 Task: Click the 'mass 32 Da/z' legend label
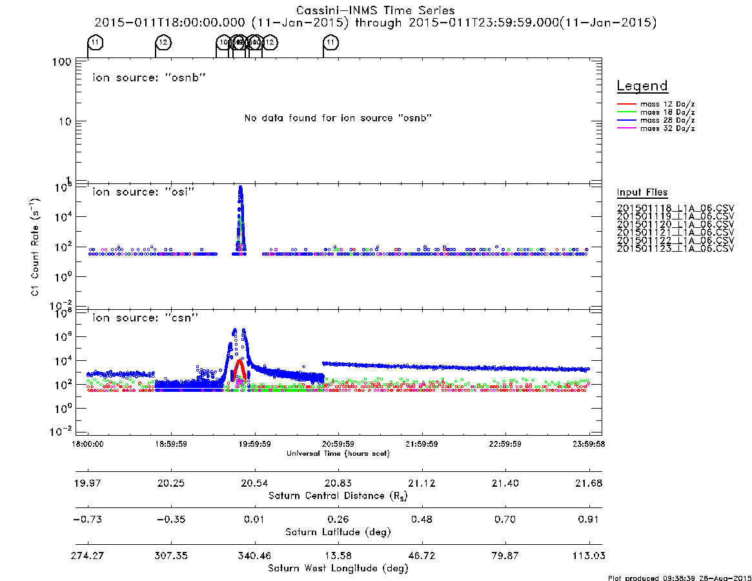pyautogui.click(x=667, y=128)
